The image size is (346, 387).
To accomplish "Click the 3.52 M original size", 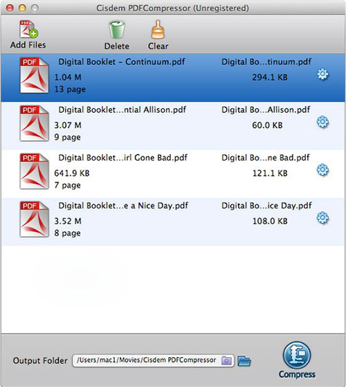I will click(68, 221).
